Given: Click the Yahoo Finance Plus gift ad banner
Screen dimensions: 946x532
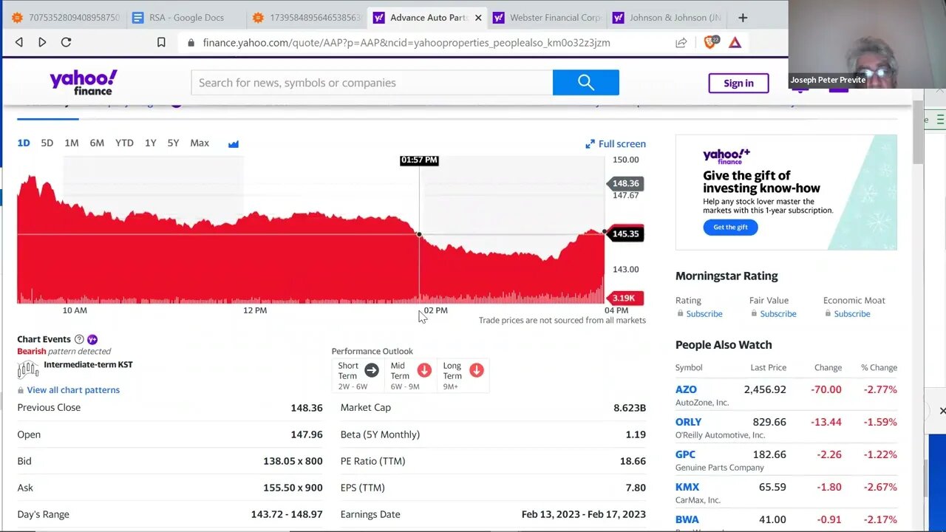Looking at the screenshot, I should pos(786,192).
